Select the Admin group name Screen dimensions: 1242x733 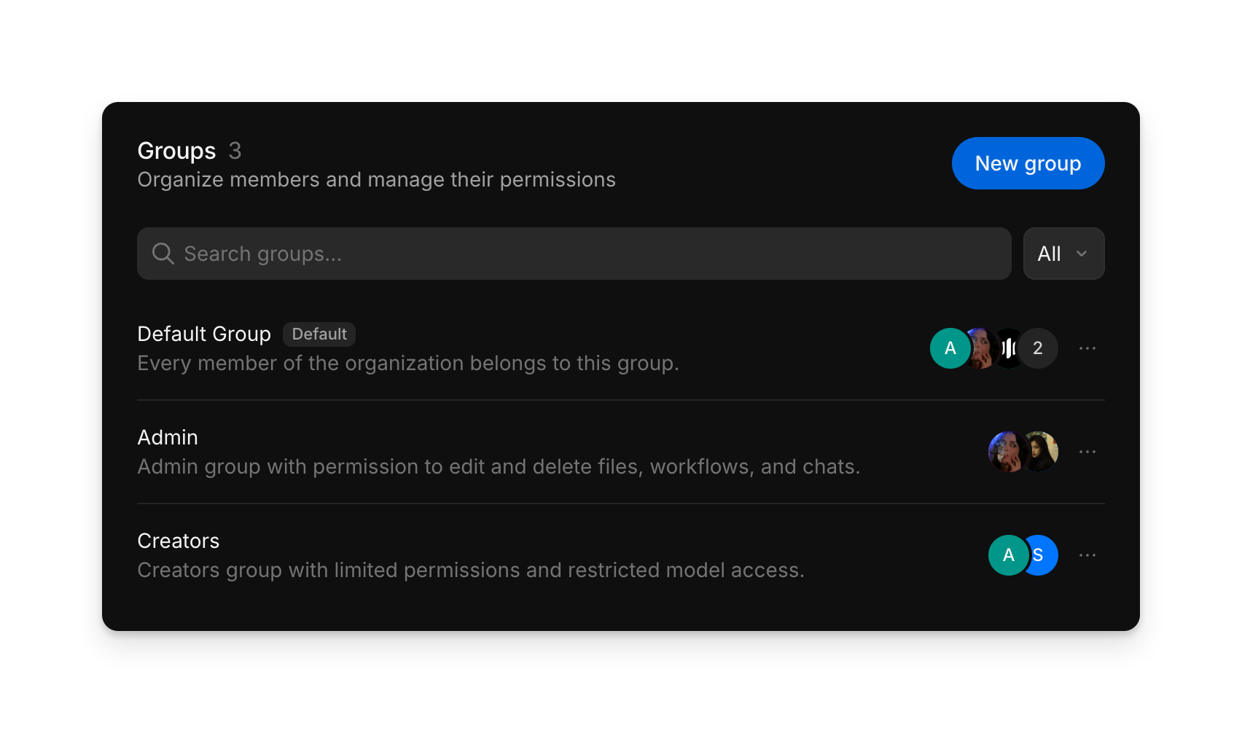click(x=168, y=437)
